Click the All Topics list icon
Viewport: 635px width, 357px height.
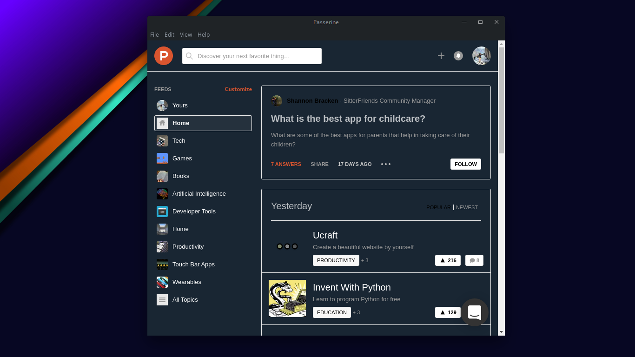point(162,300)
